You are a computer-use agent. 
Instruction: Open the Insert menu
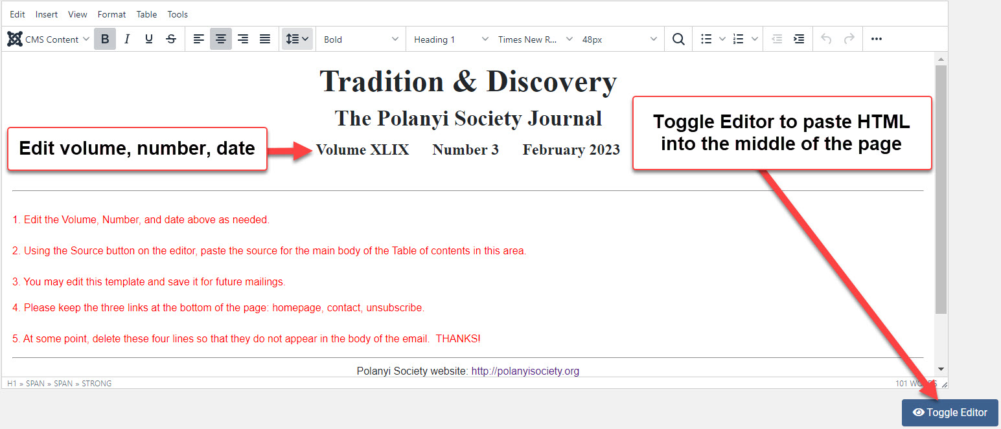pyautogui.click(x=47, y=14)
